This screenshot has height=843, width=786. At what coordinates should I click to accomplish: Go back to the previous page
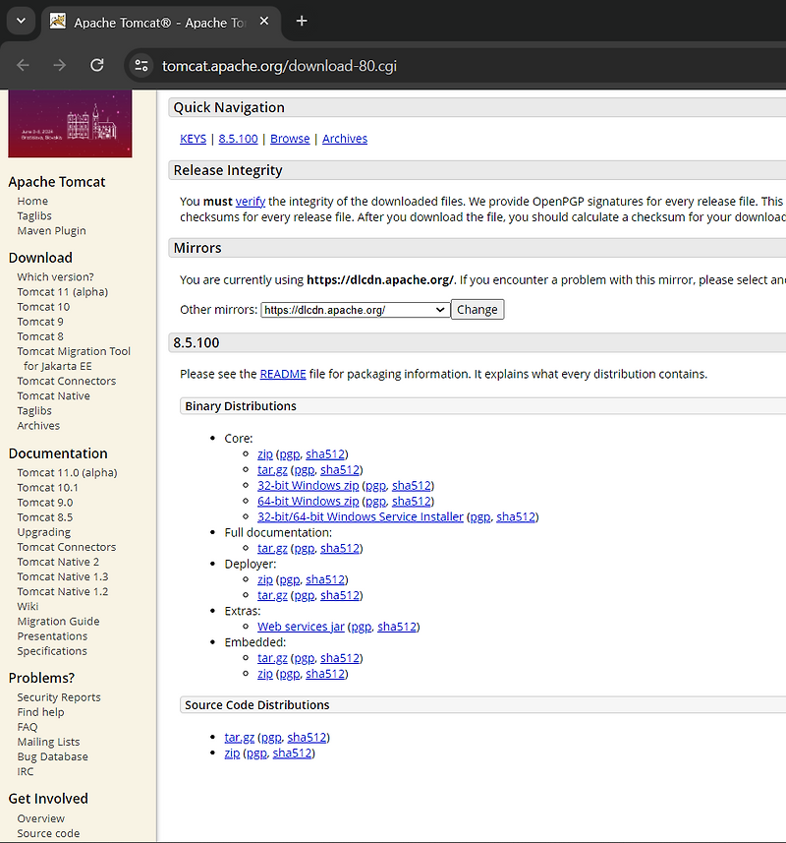click(23, 66)
